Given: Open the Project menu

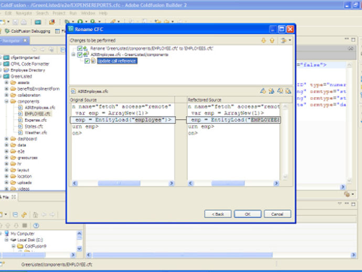Looking at the screenshot, I should [x=59, y=13].
